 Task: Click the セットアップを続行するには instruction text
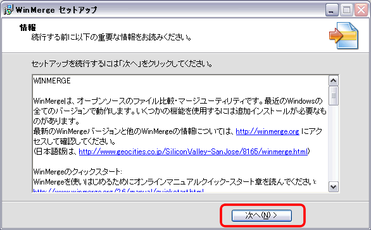tap(122, 64)
